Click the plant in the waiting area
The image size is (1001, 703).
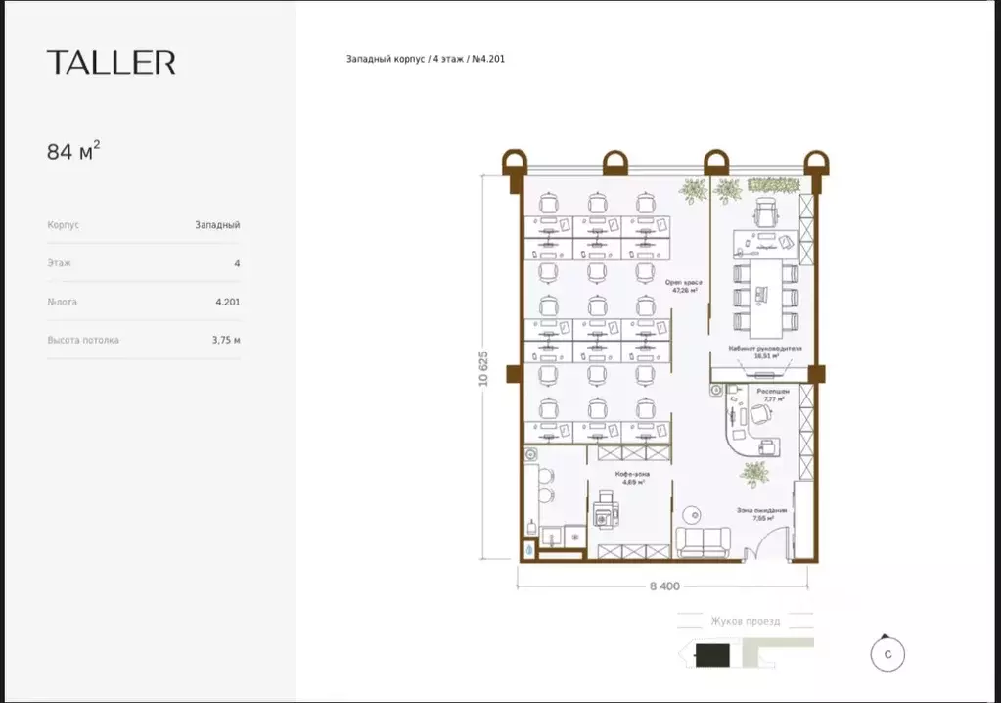pos(753,474)
